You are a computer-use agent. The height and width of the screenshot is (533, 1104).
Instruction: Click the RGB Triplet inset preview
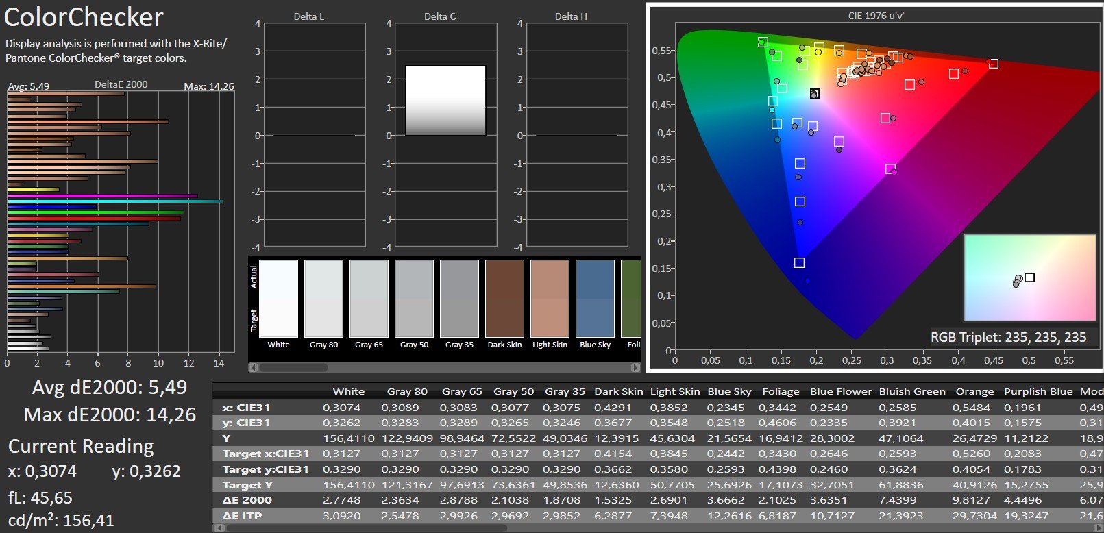pyautogui.click(x=1029, y=277)
